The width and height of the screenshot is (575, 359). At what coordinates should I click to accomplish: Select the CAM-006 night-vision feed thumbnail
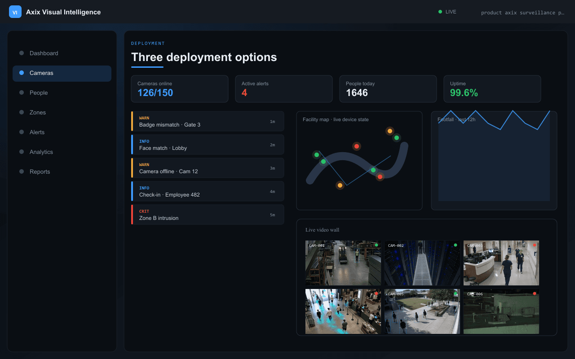501,311
